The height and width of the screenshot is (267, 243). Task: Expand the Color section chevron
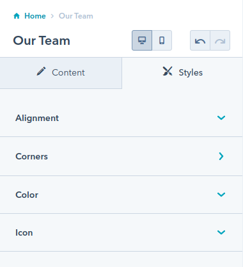click(x=221, y=195)
